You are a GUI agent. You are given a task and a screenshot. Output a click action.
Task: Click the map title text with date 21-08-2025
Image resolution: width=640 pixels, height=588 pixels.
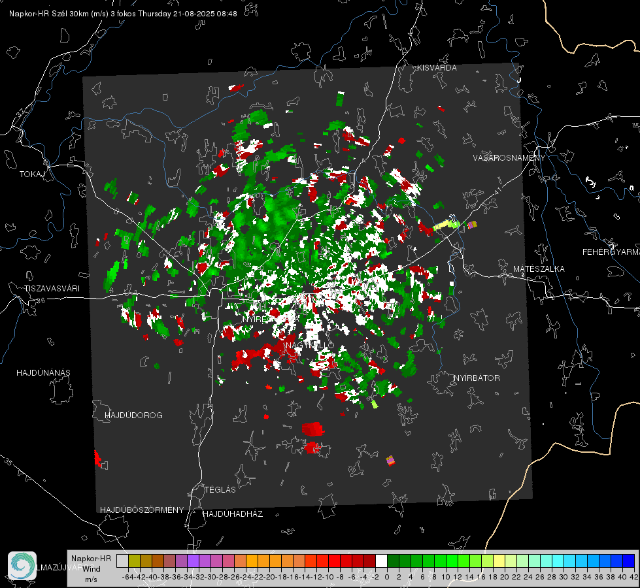(x=123, y=14)
